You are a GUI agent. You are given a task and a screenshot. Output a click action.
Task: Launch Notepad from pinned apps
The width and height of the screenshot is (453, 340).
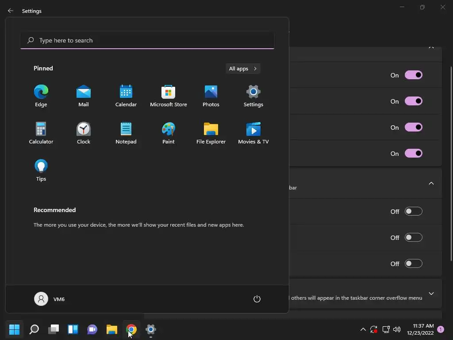pos(126,133)
